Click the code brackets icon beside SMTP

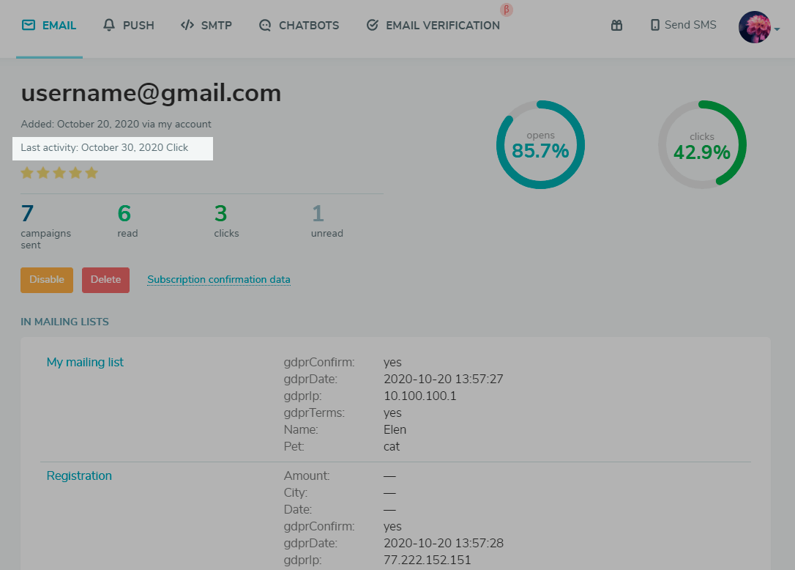click(187, 25)
